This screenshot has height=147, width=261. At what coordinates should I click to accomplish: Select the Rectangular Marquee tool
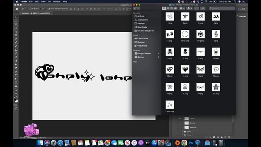pyautogui.click(x=16, y=21)
